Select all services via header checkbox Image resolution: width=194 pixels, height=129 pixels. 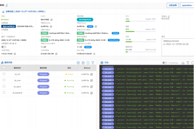click(4, 68)
